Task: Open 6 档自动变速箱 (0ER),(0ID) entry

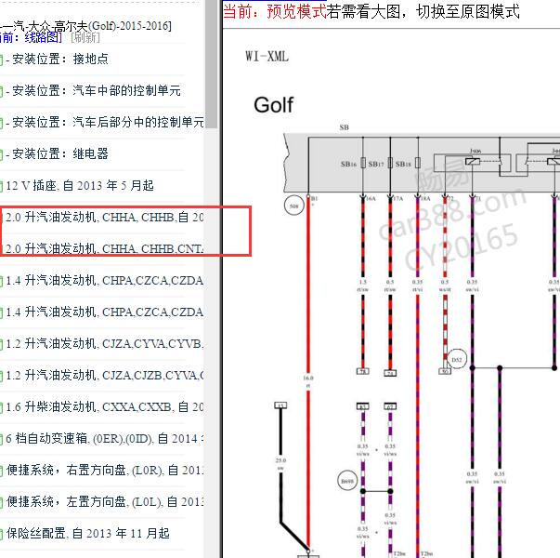Action: (x=104, y=439)
